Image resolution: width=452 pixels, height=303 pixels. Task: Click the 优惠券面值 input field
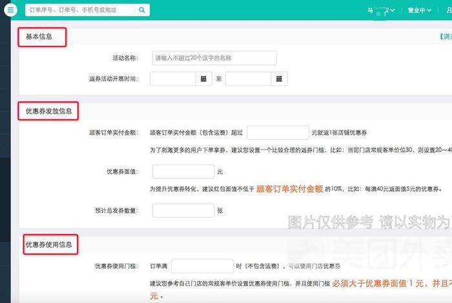tap(183, 171)
